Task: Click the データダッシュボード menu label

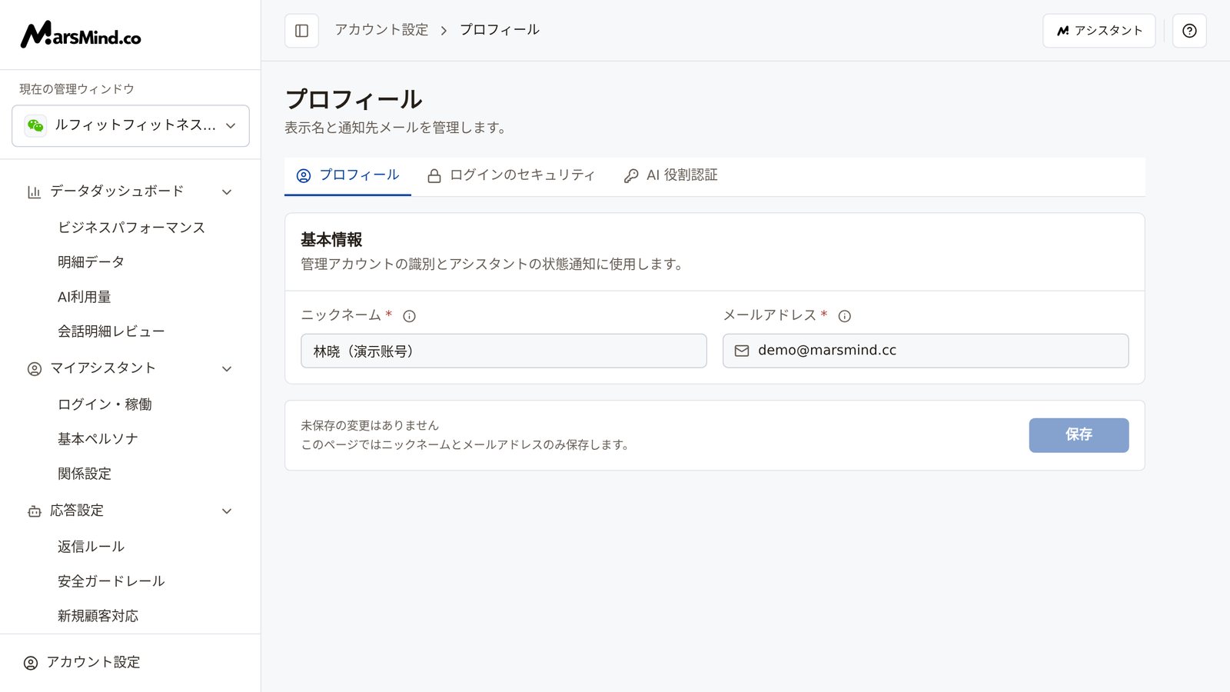Action: tap(117, 191)
